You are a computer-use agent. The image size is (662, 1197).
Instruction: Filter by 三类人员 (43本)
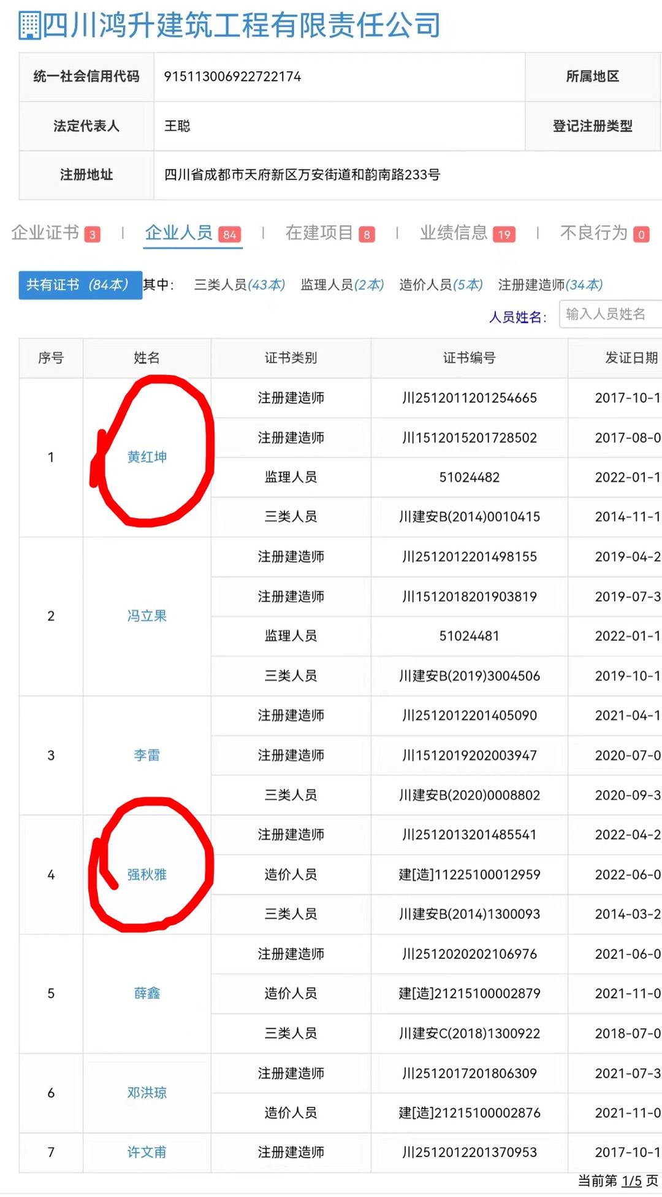(x=240, y=285)
